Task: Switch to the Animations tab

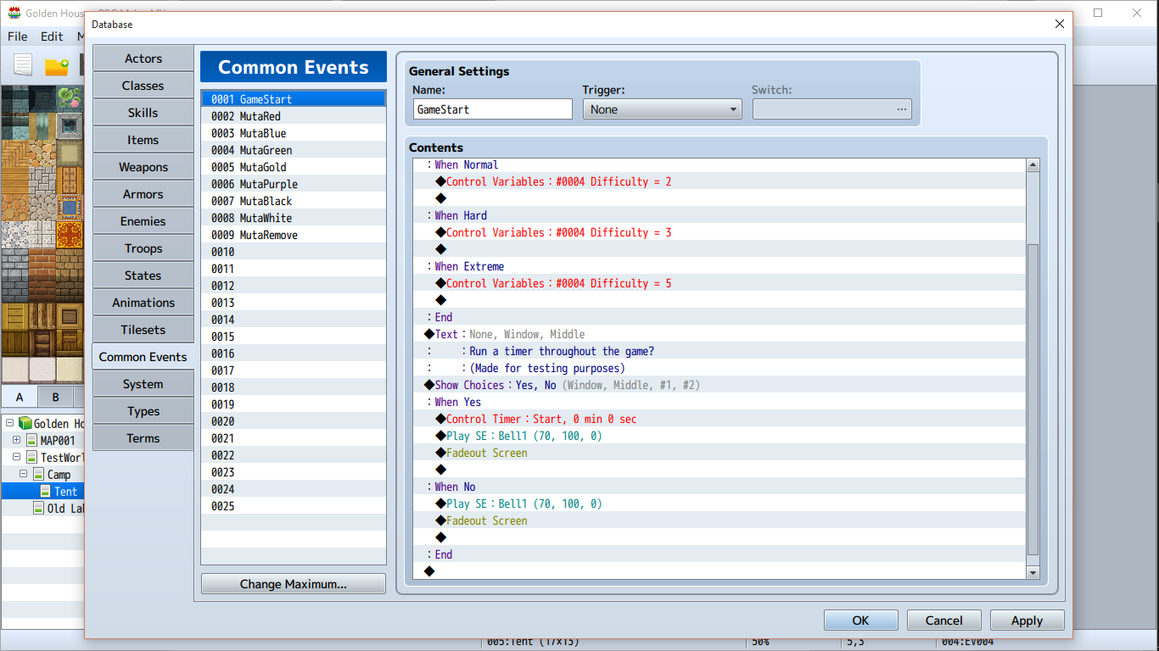Action: click(143, 303)
